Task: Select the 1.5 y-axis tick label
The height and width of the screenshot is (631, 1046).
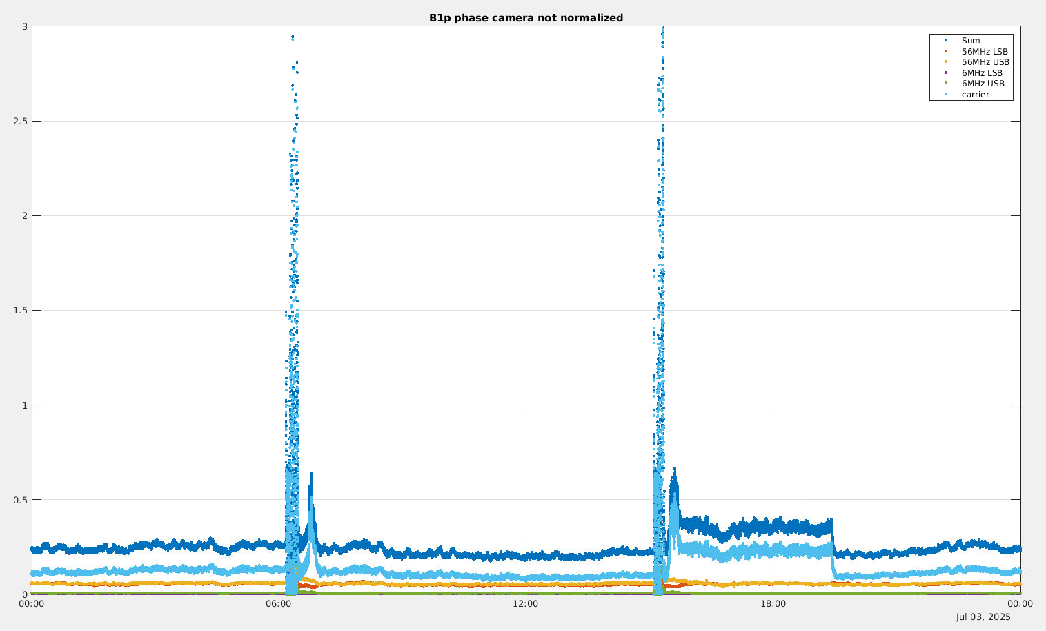Action: coord(20,311)
